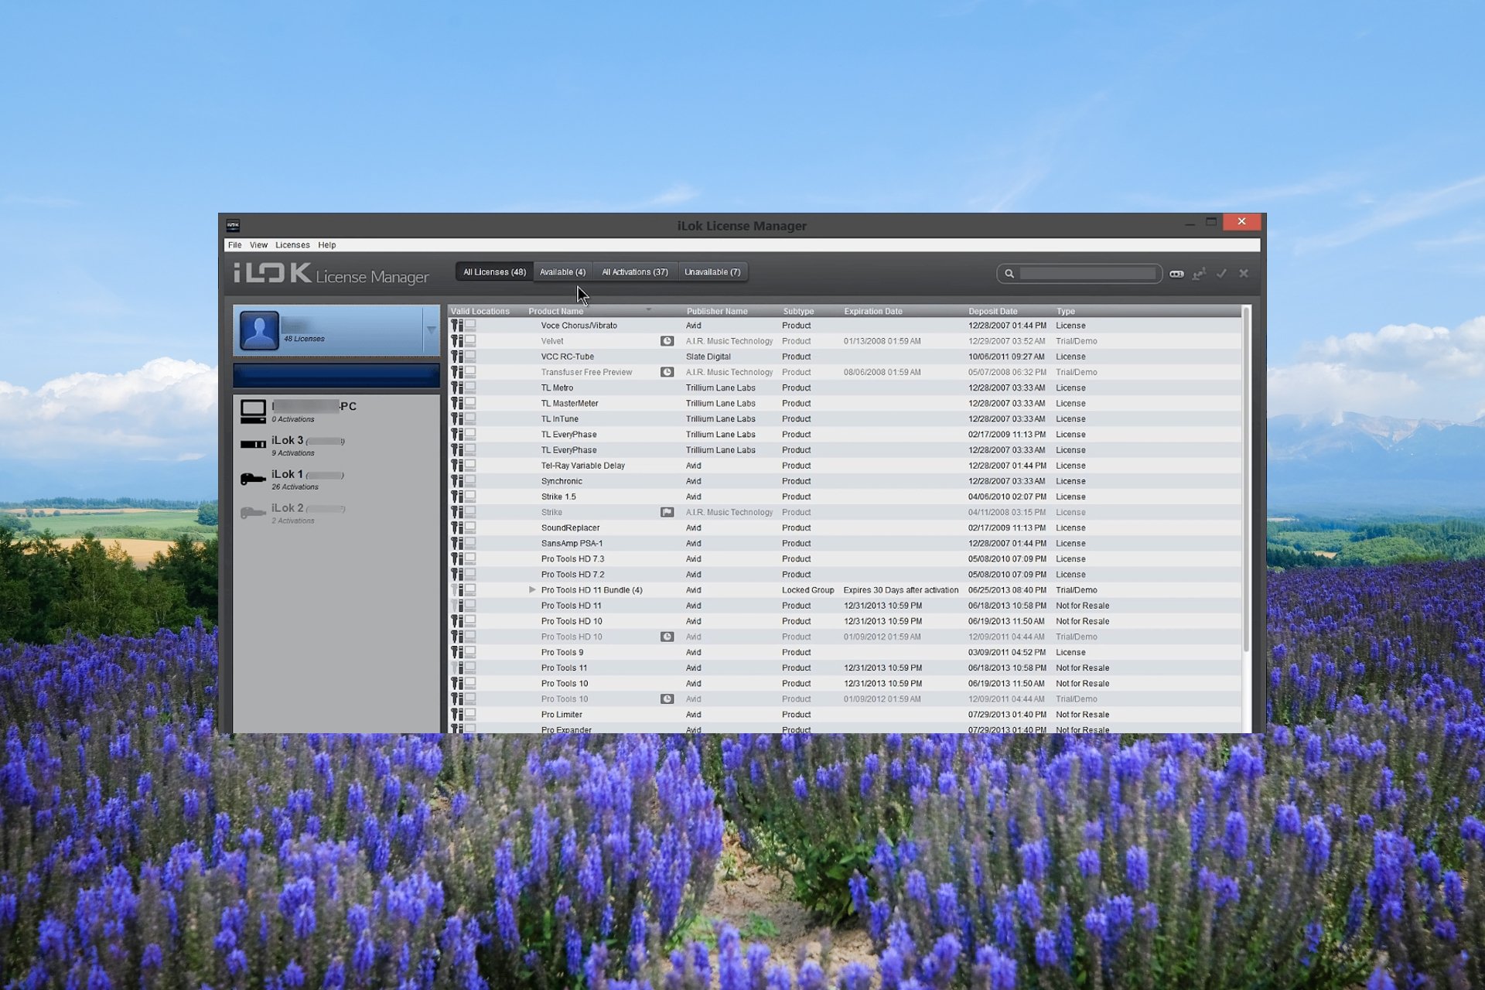Click the user account avatar icon
The height and width of the screenshot is (990, 1485).
tap(259, 330)
